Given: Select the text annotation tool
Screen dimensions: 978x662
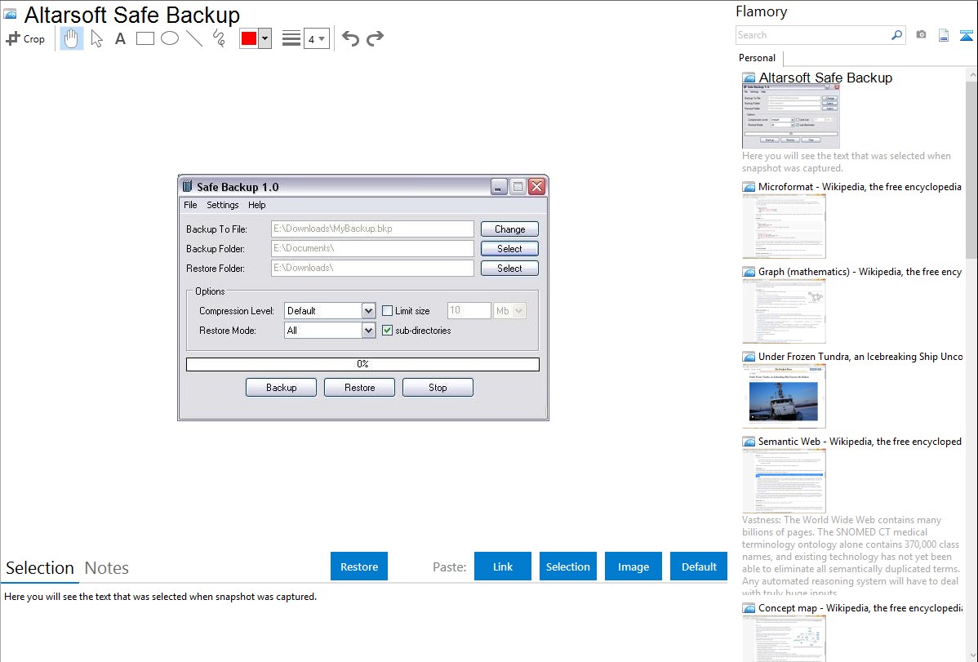Looking at the screenshot, I should tap(120, 38).
